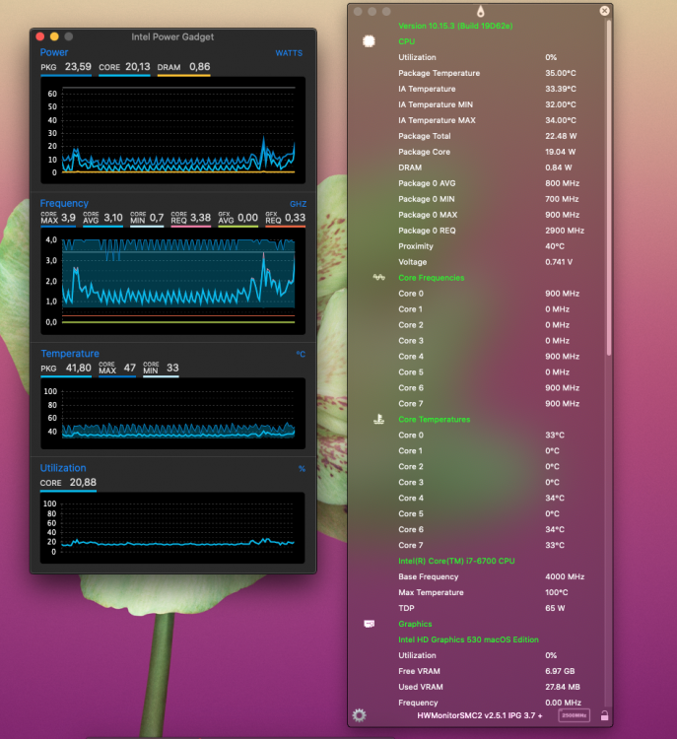The width and height of the screenshot is (677, 739).
Task: Open HWMonitorSMC2 settings gear
Action: point(359,715)
